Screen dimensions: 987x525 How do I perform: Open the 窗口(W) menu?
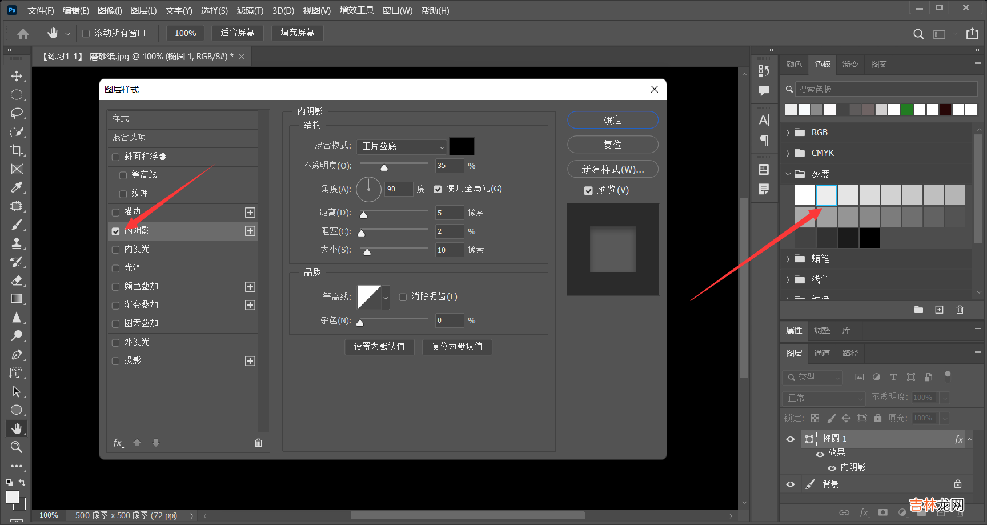point(398,11)
